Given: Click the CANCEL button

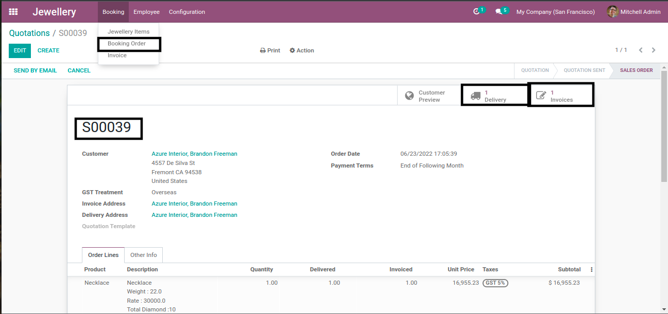Looking at the screenshot, I should (x=79, y=70).
